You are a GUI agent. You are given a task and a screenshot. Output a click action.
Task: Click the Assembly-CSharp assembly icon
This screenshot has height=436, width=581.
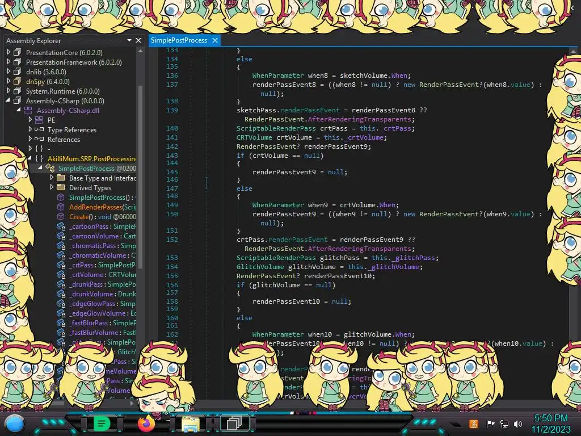(x=18, y=100)
